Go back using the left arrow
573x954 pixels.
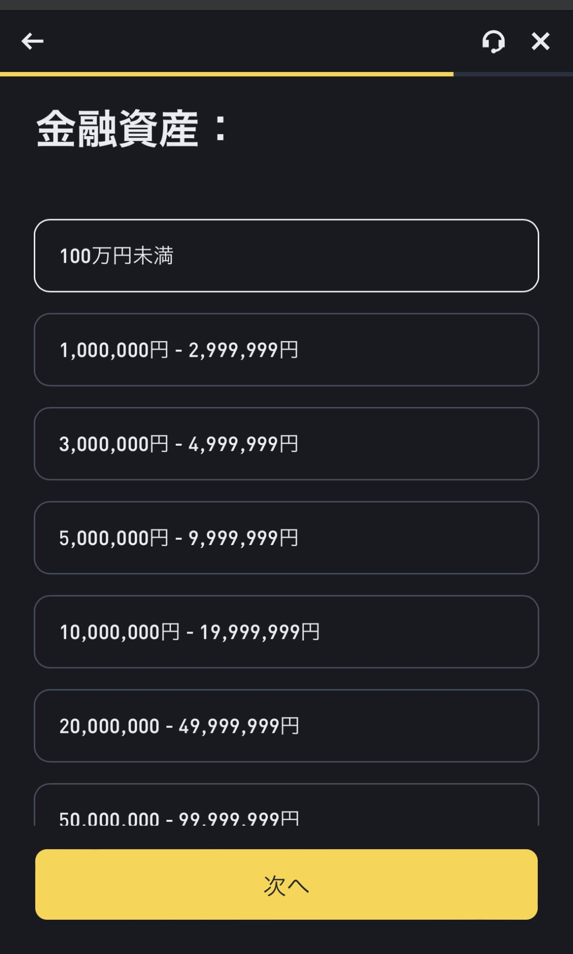pyautogui.click(x=32, y=41)
